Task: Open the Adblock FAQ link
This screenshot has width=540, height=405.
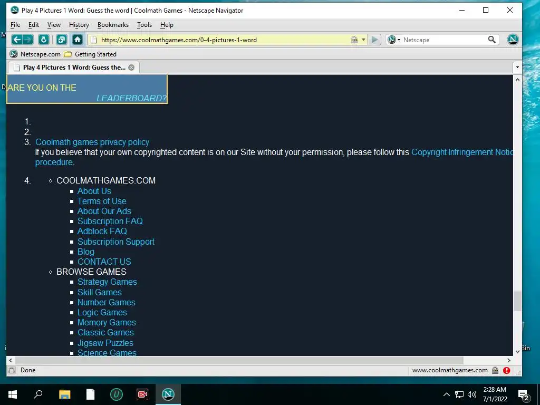Action: 102,231
